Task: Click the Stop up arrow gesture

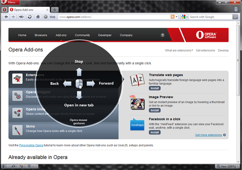Action: (79, 72)
